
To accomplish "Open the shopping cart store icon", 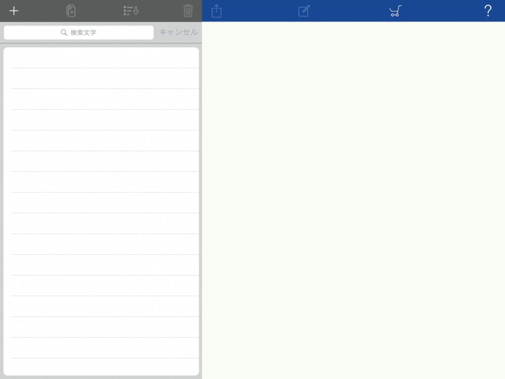I will [x=395, y=11].
